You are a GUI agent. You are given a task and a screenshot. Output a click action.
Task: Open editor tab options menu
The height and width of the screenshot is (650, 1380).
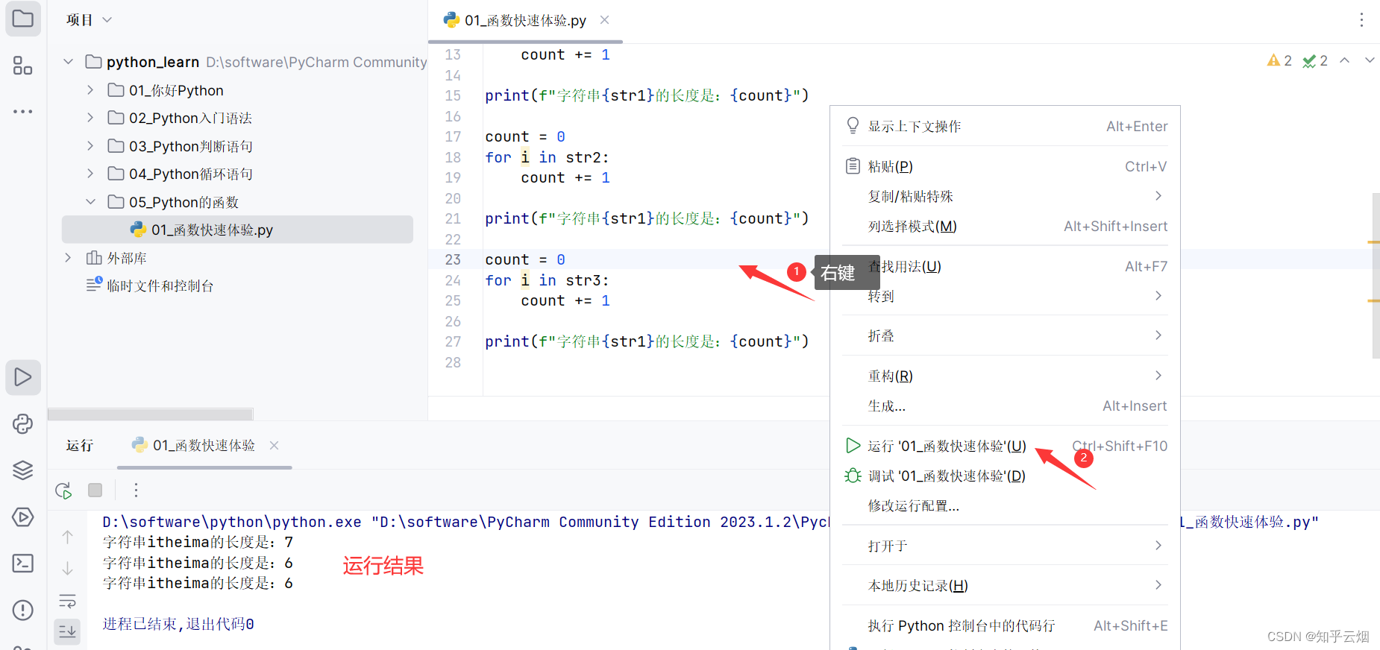(1361, 20)
